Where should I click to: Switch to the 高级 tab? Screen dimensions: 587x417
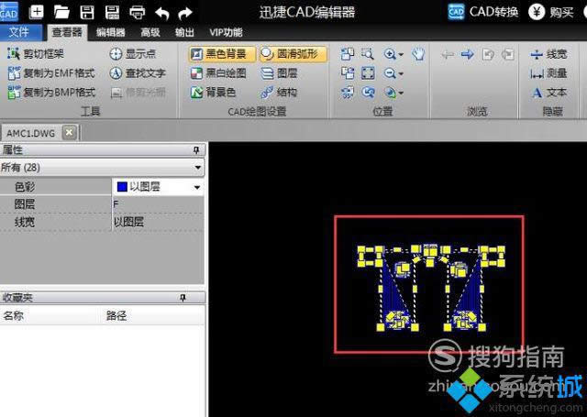pos(150,33)
